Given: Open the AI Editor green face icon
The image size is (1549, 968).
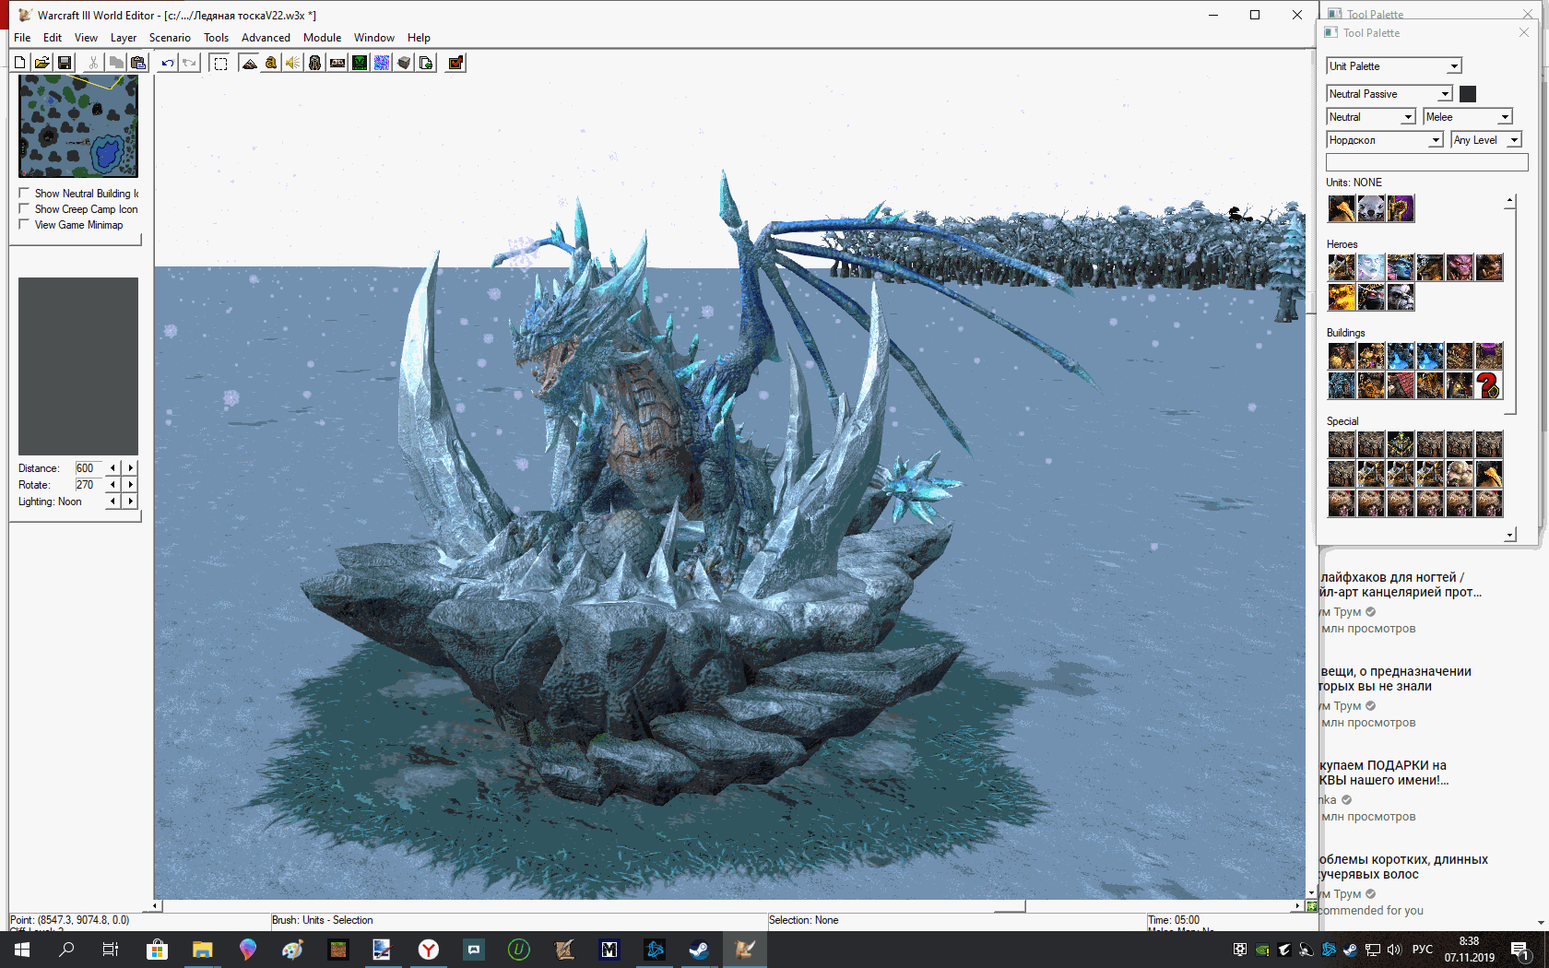Looking at the screenshot, I should pos(360,63).
